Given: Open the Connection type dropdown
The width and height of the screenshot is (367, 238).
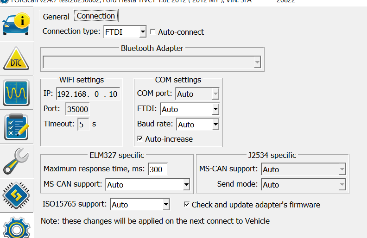Looking at the screenshot, I should 125,32.
